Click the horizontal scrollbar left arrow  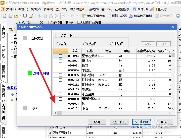pos(55,113)
